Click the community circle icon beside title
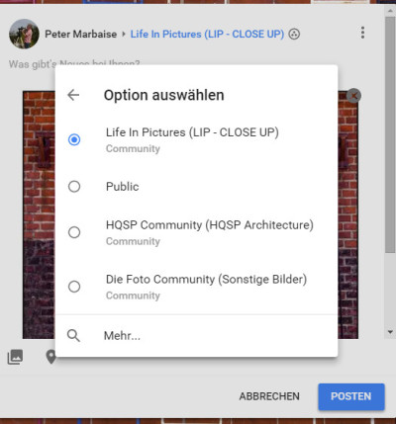396x424 pixels. coord(294,34)
